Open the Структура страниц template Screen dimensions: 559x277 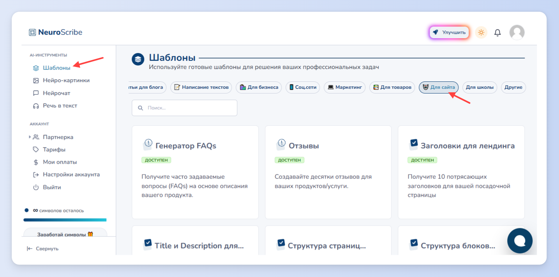point(328,240)
